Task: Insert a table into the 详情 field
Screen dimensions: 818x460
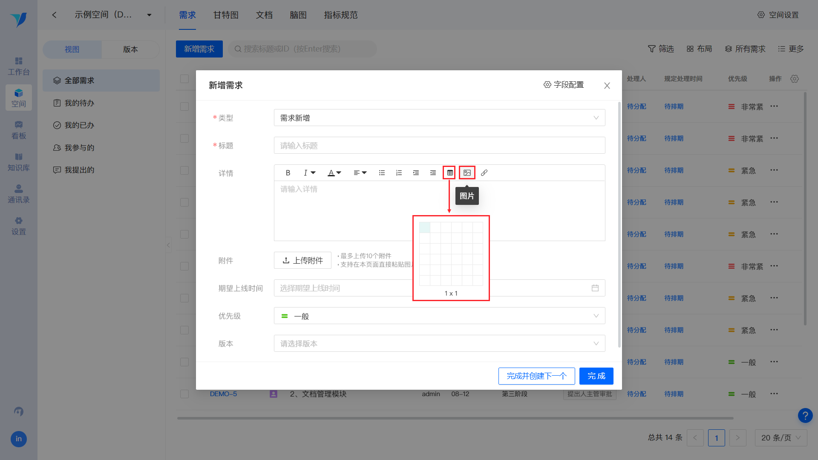Action: point(449,172)
